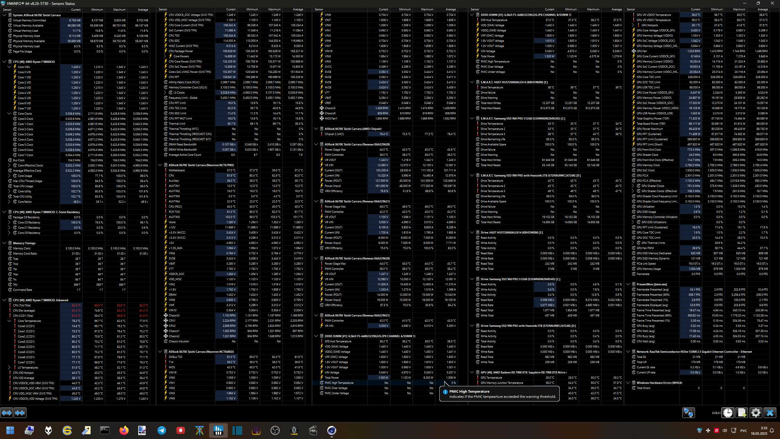Select the PMIC High Temperature row
This screenshot has width=780, height=439.
[339, 383]
